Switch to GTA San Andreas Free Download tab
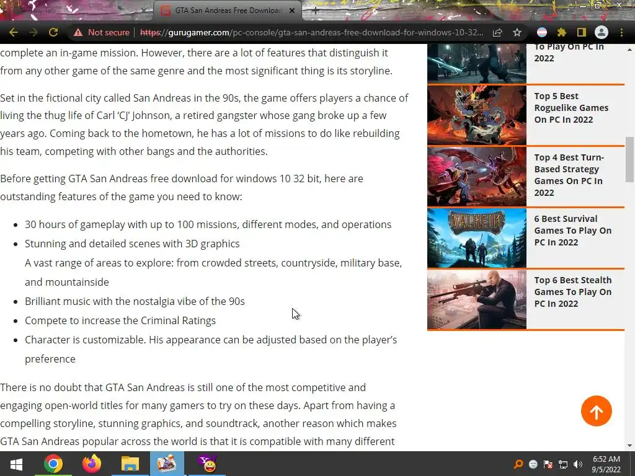The height and width of the screenshot is (476, 635). [x=228, y=11]
